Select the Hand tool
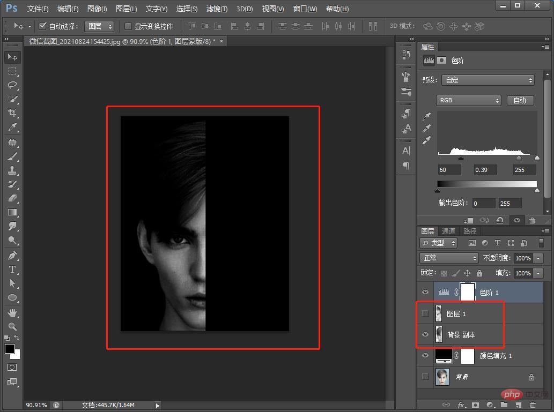This screenshot has height=412, width=554. click(12, 313)
